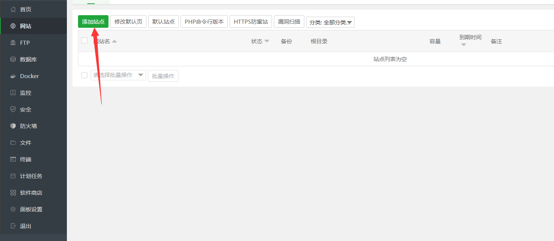Click the database icon beside 数据库
Image resolution: width=554 pixels, height=241 pixels.
click(13, 59)
